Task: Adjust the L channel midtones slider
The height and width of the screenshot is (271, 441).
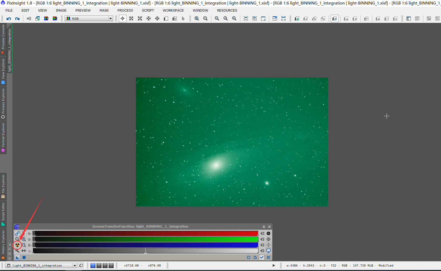Action: 145,251
